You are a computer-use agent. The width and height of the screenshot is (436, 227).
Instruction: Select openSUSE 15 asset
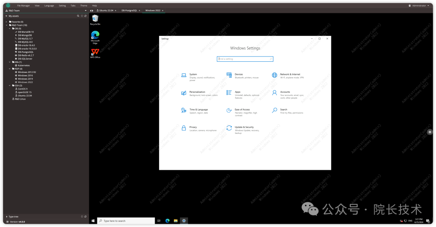pos(25,92)
